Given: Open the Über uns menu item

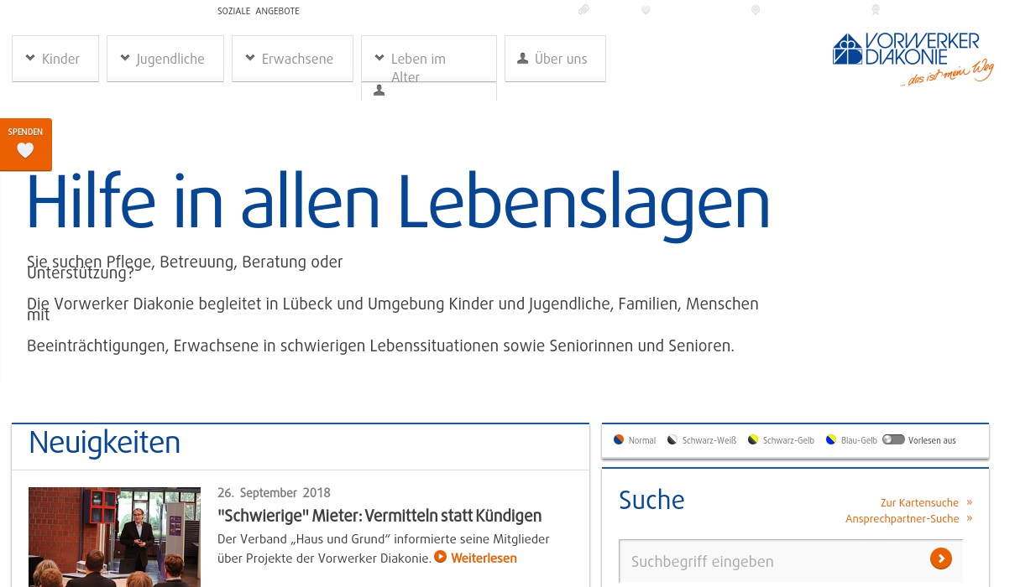Looking at the screenshot, I should (x=555, y=59).
